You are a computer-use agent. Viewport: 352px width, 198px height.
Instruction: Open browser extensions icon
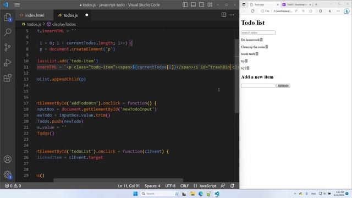point(321,11)
